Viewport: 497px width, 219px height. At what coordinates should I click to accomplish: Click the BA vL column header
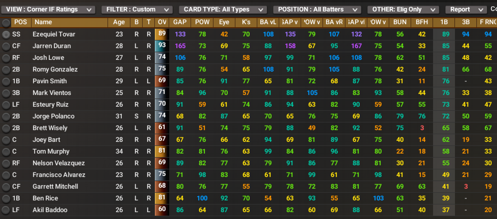coord(268,22)
